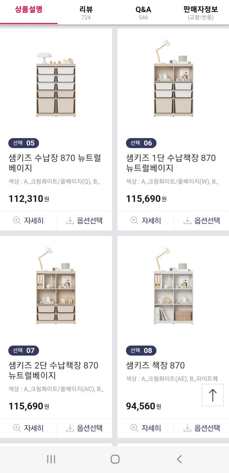Image resolution: width=229 pixels, height=473 pixels.
Task: Switch to the 리뷰 tab
Action: [86, 12]
